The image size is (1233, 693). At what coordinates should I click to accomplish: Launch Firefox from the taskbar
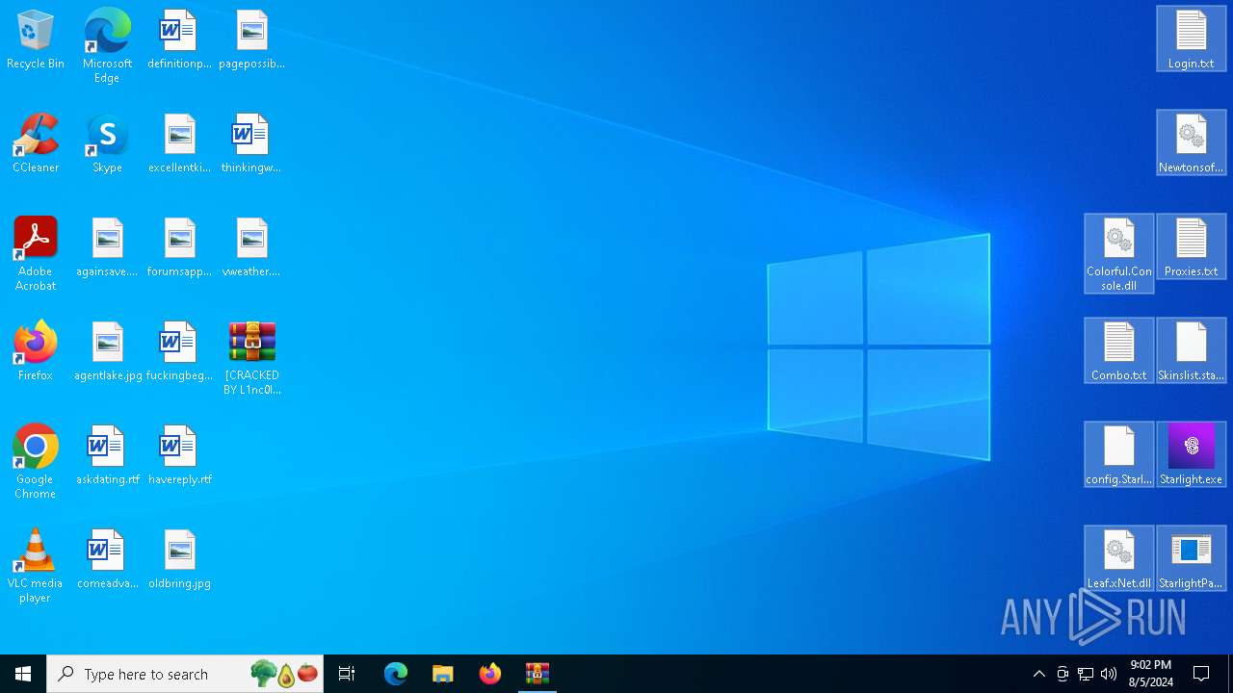(x=490, y=674)
